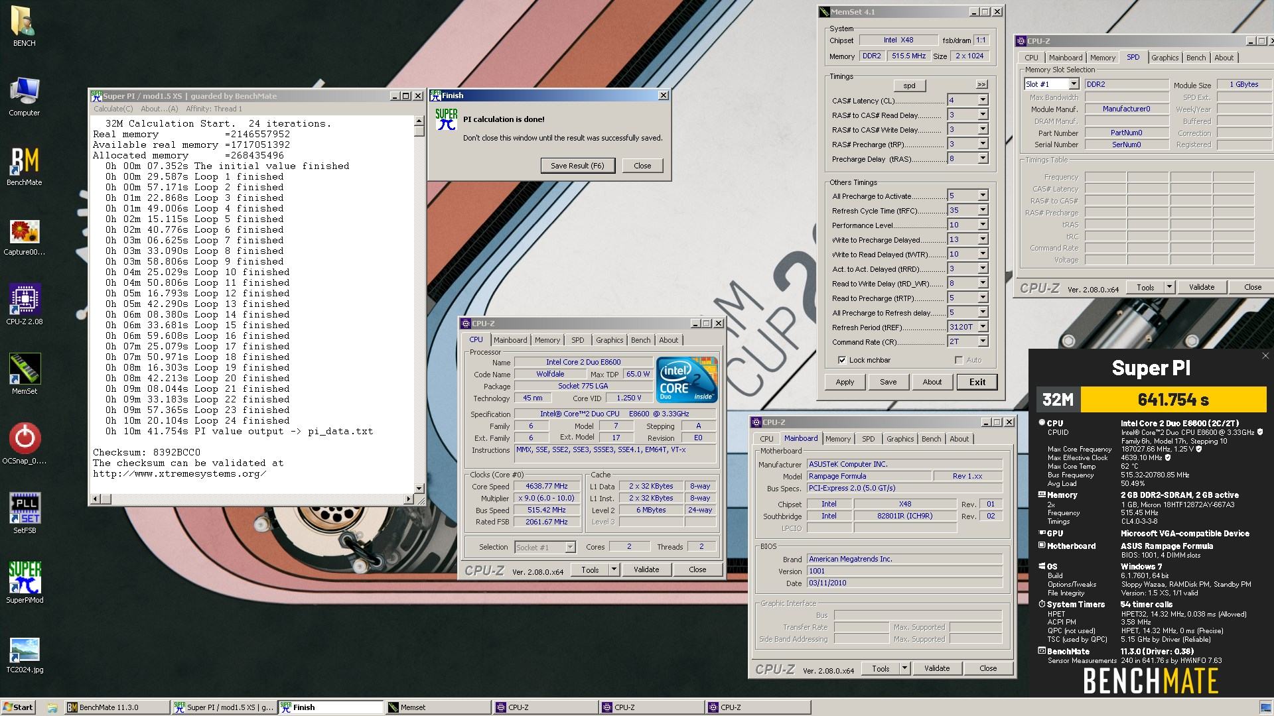Screen dimensions: 1274x716
Task: Open the BenchMate desktop shortcut
Action: tap(25, 163)
